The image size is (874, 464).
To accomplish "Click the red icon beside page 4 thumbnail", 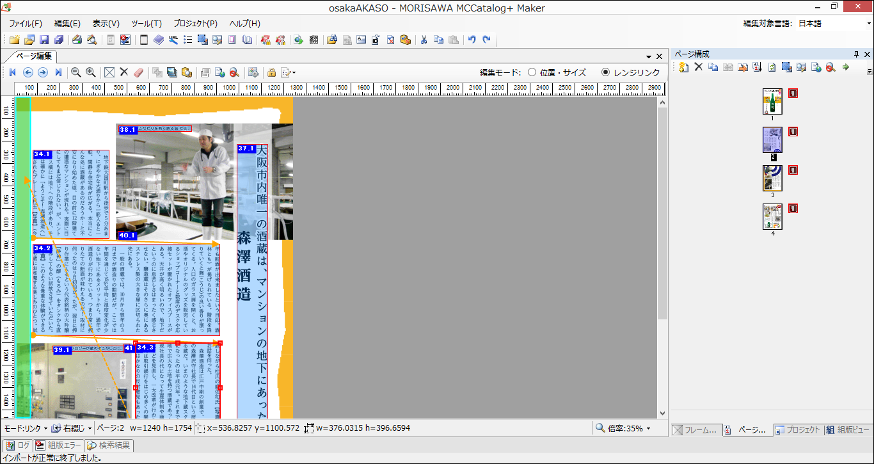I will 793,209.
